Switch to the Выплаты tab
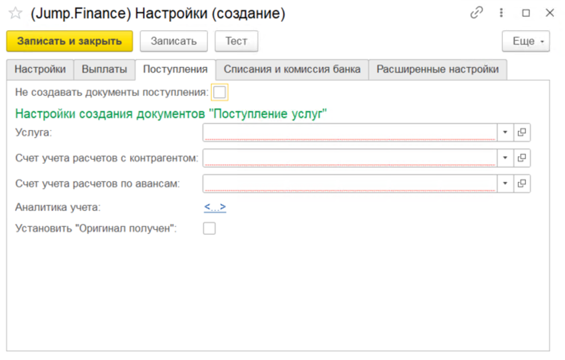 click(104, 69)
